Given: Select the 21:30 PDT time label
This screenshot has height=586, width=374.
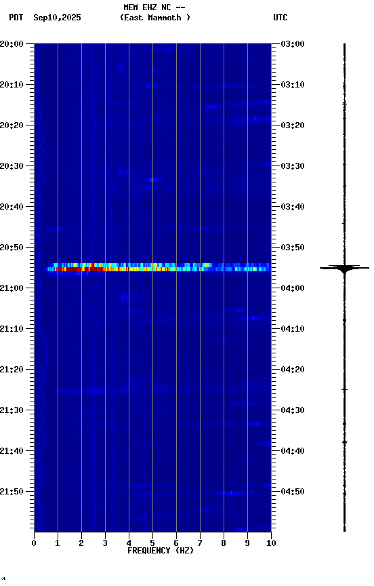Looking at the screenshot, I should point(12,410).
